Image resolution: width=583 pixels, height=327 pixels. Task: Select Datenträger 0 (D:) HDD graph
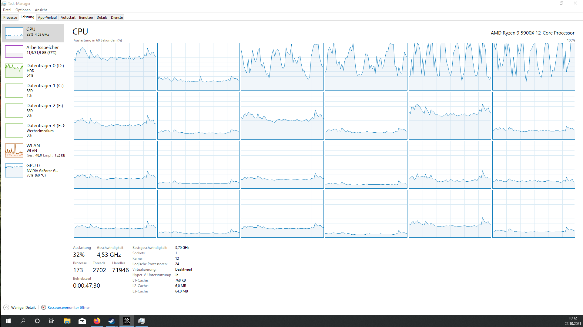coord(14,70)
